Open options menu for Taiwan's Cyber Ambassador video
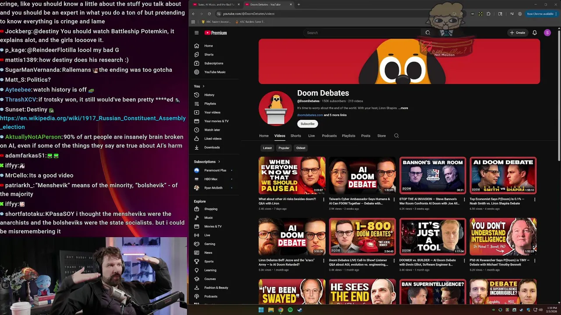 (x=394, y=199)
